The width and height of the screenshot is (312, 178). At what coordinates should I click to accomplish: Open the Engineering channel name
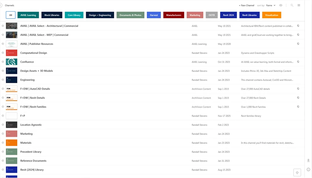pos(27,80)
